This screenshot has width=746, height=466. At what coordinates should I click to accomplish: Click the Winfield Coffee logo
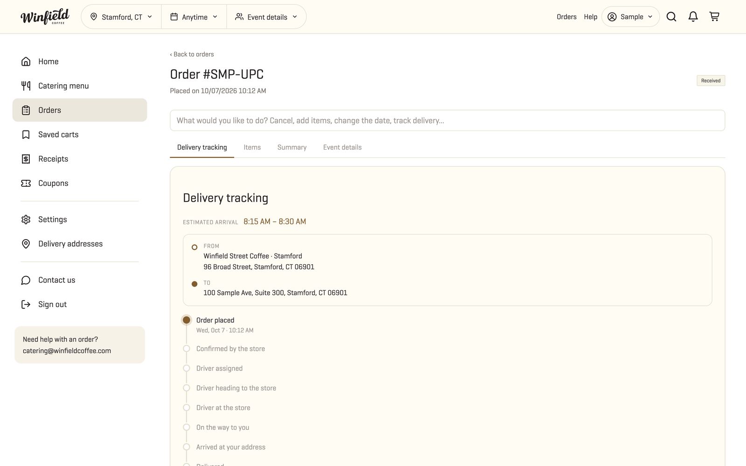[x=45, y=17]
